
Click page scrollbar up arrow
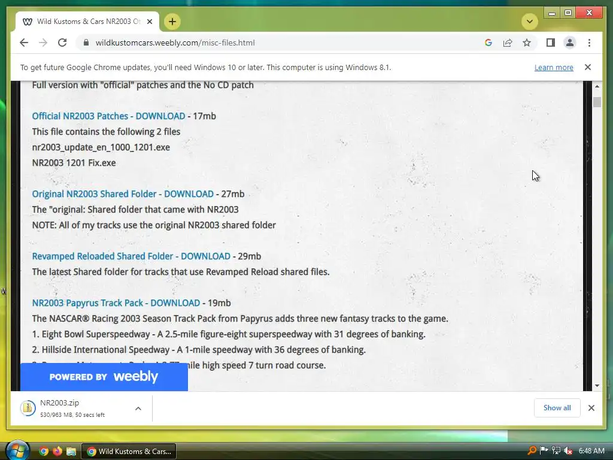[x=597, y=86]
